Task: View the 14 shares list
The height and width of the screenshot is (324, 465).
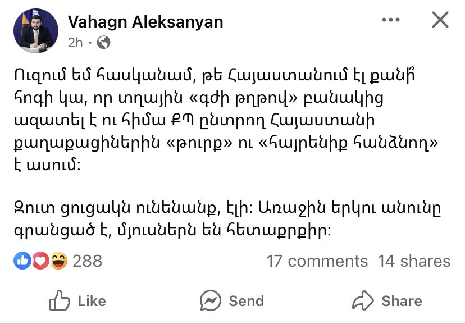Action: [x=414, y=261]
